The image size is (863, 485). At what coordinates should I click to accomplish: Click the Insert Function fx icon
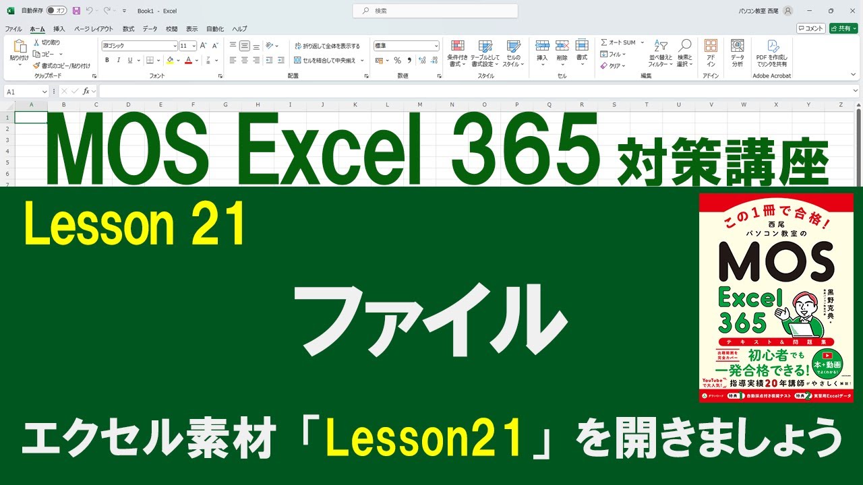pyautogui.click(x=86, y=91)
